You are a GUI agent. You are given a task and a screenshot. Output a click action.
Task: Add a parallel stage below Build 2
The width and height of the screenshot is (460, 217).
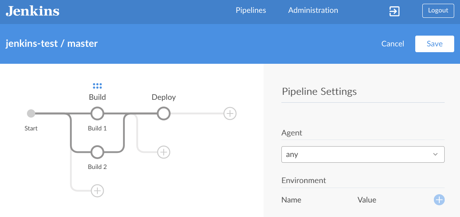97,190
